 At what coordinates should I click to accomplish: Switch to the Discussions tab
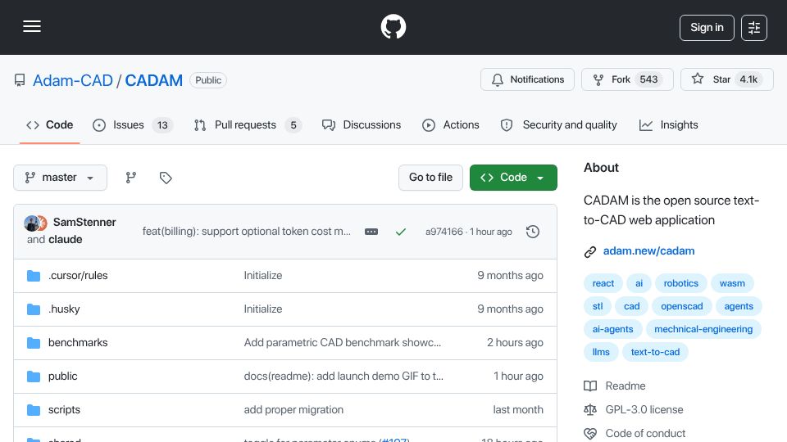tap(362, 124)
